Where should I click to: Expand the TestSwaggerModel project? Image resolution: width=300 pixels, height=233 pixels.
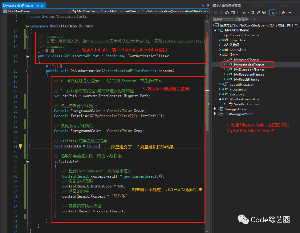pyautogui.click(x=215, y=114)
